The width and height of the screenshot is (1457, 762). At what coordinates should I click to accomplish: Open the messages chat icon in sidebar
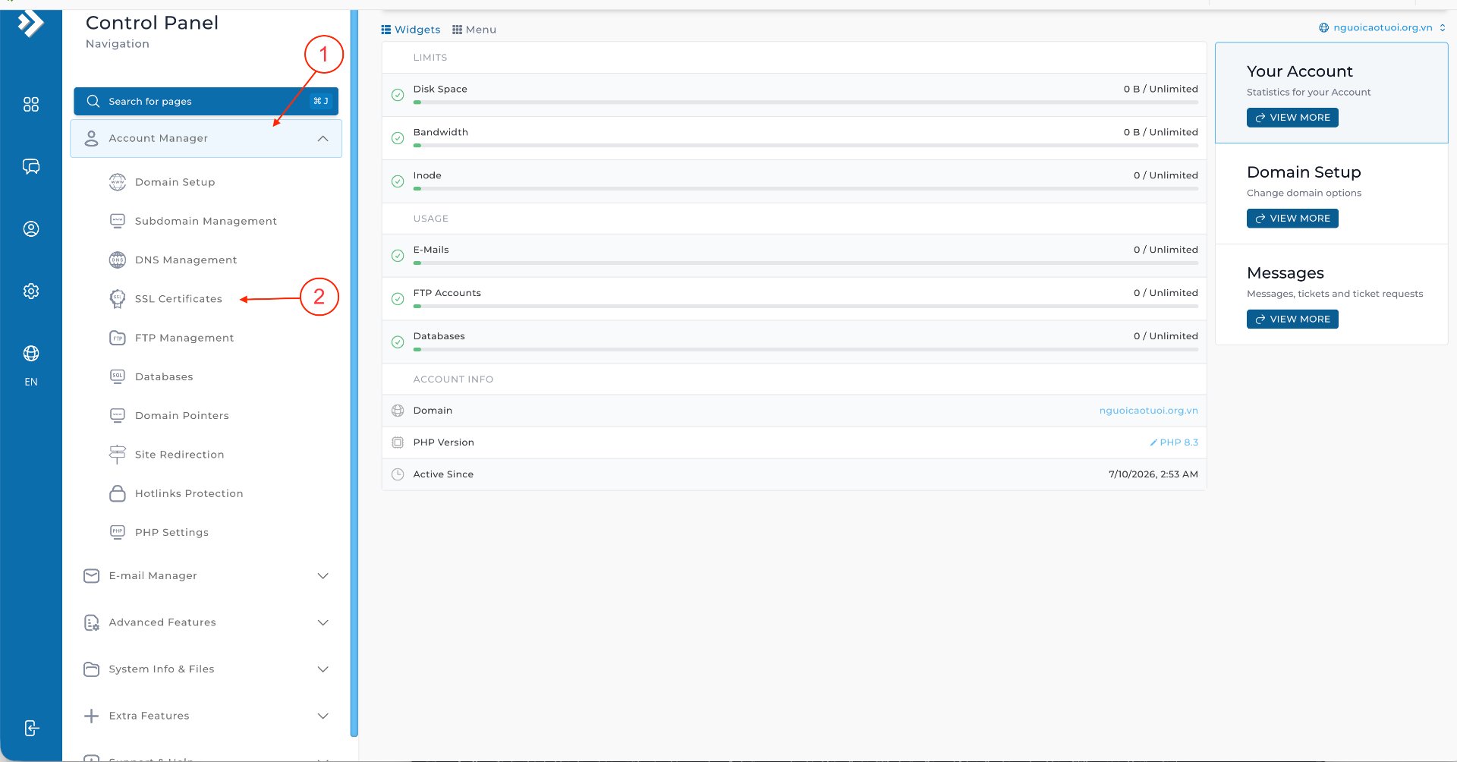(x=31, y=167)
